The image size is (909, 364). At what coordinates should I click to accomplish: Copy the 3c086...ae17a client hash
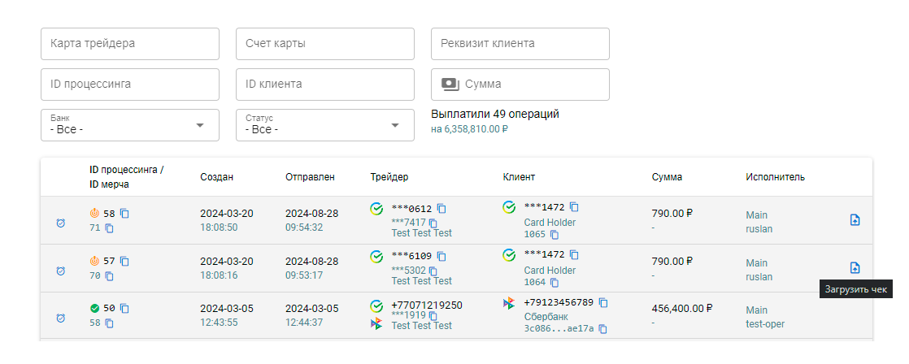(x=602, y=329)
